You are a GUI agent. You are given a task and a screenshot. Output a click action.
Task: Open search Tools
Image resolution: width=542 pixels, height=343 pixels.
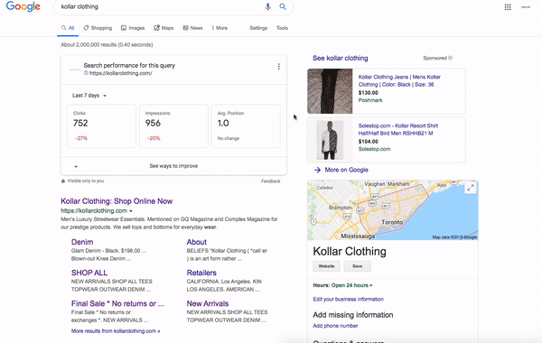coord(282,28)
